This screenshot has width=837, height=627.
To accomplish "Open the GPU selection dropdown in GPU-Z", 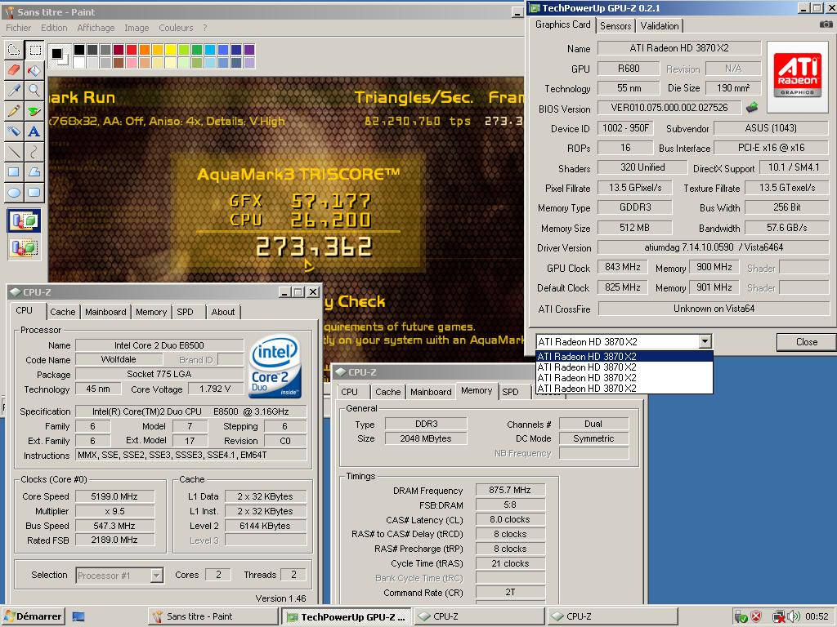I will point(705,341).
